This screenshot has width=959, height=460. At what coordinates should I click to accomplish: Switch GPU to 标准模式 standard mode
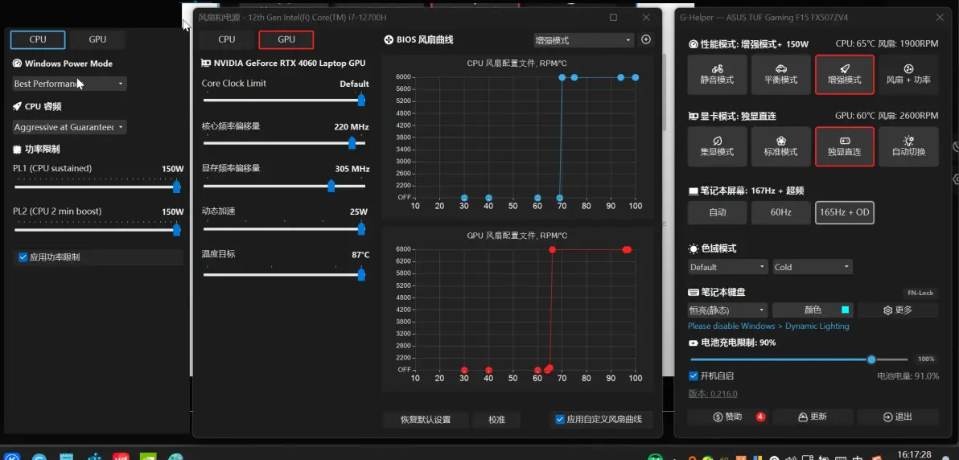[780, 147]
